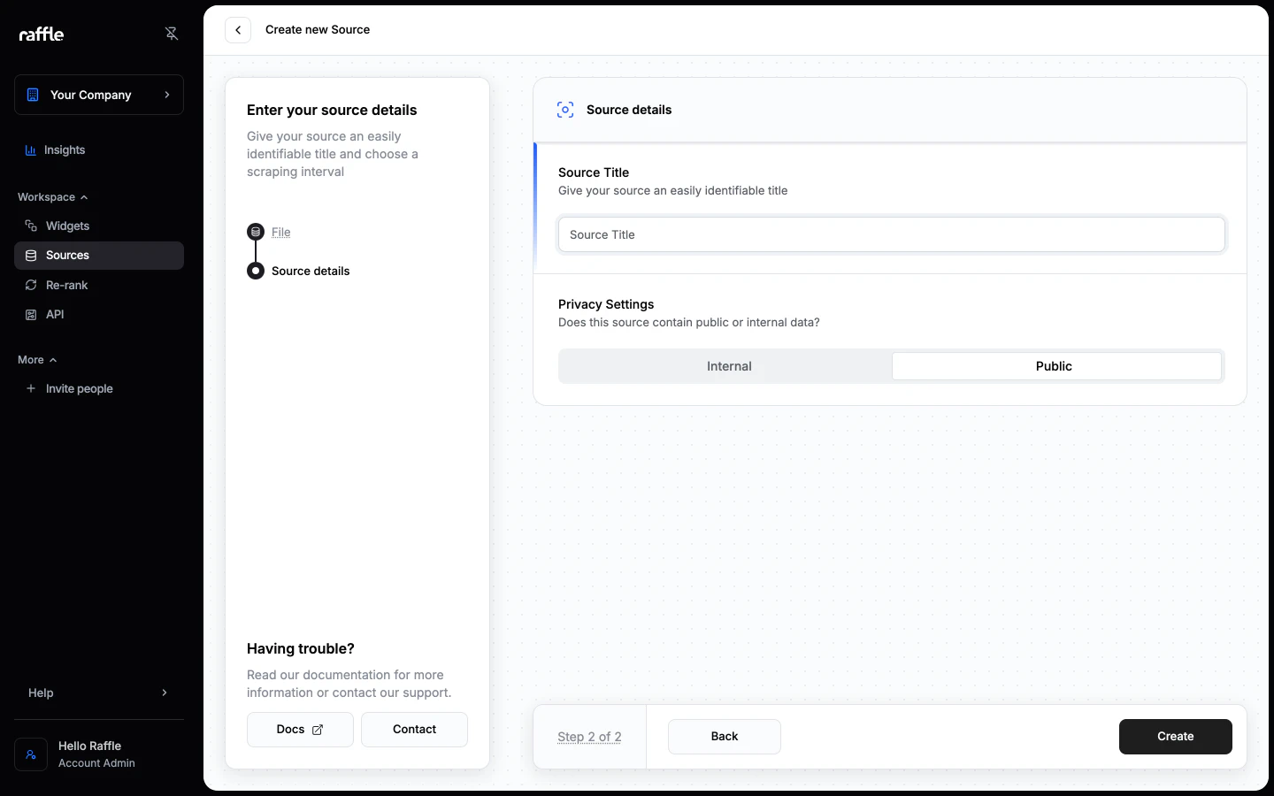
Task: Collapse the Workspace section
Action: [53, 197]
